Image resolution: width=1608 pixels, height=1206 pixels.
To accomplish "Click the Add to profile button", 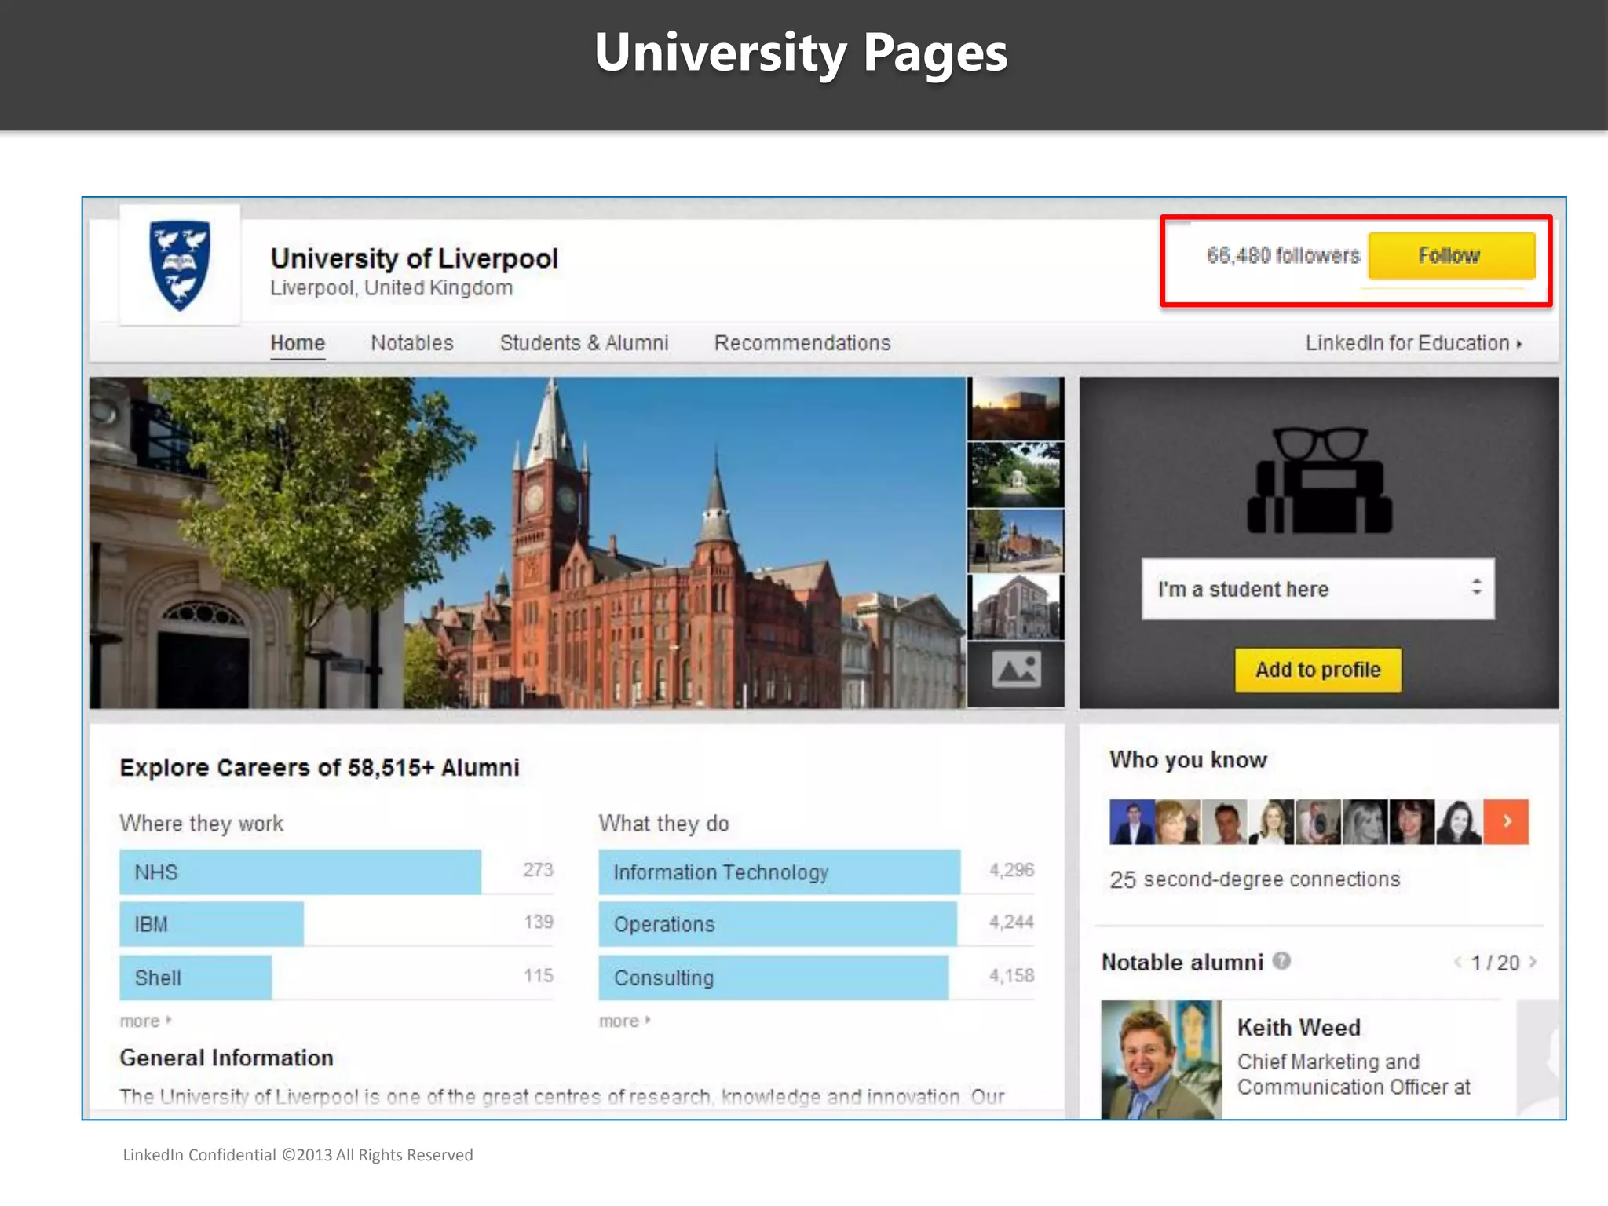I will click(1317, 670).
